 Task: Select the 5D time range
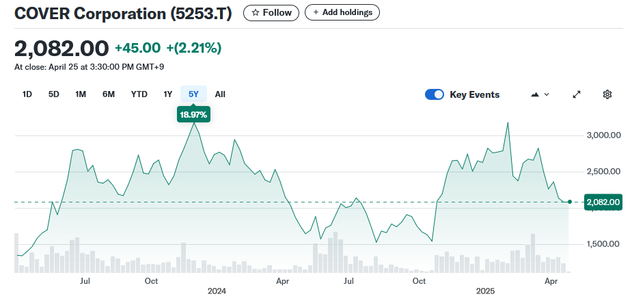coord(54,94)
